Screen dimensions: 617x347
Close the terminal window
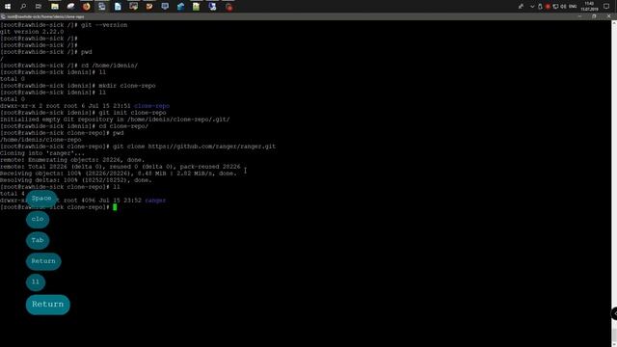[x=608, y=16]
